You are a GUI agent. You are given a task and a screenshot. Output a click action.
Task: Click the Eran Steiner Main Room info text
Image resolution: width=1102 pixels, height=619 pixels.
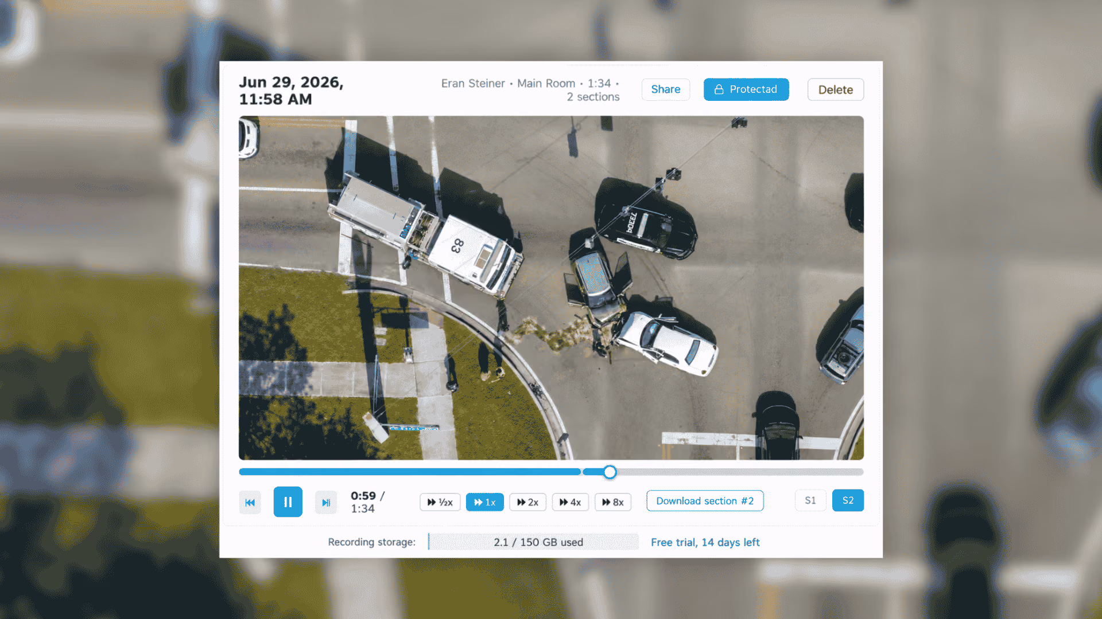pos(530,90)
